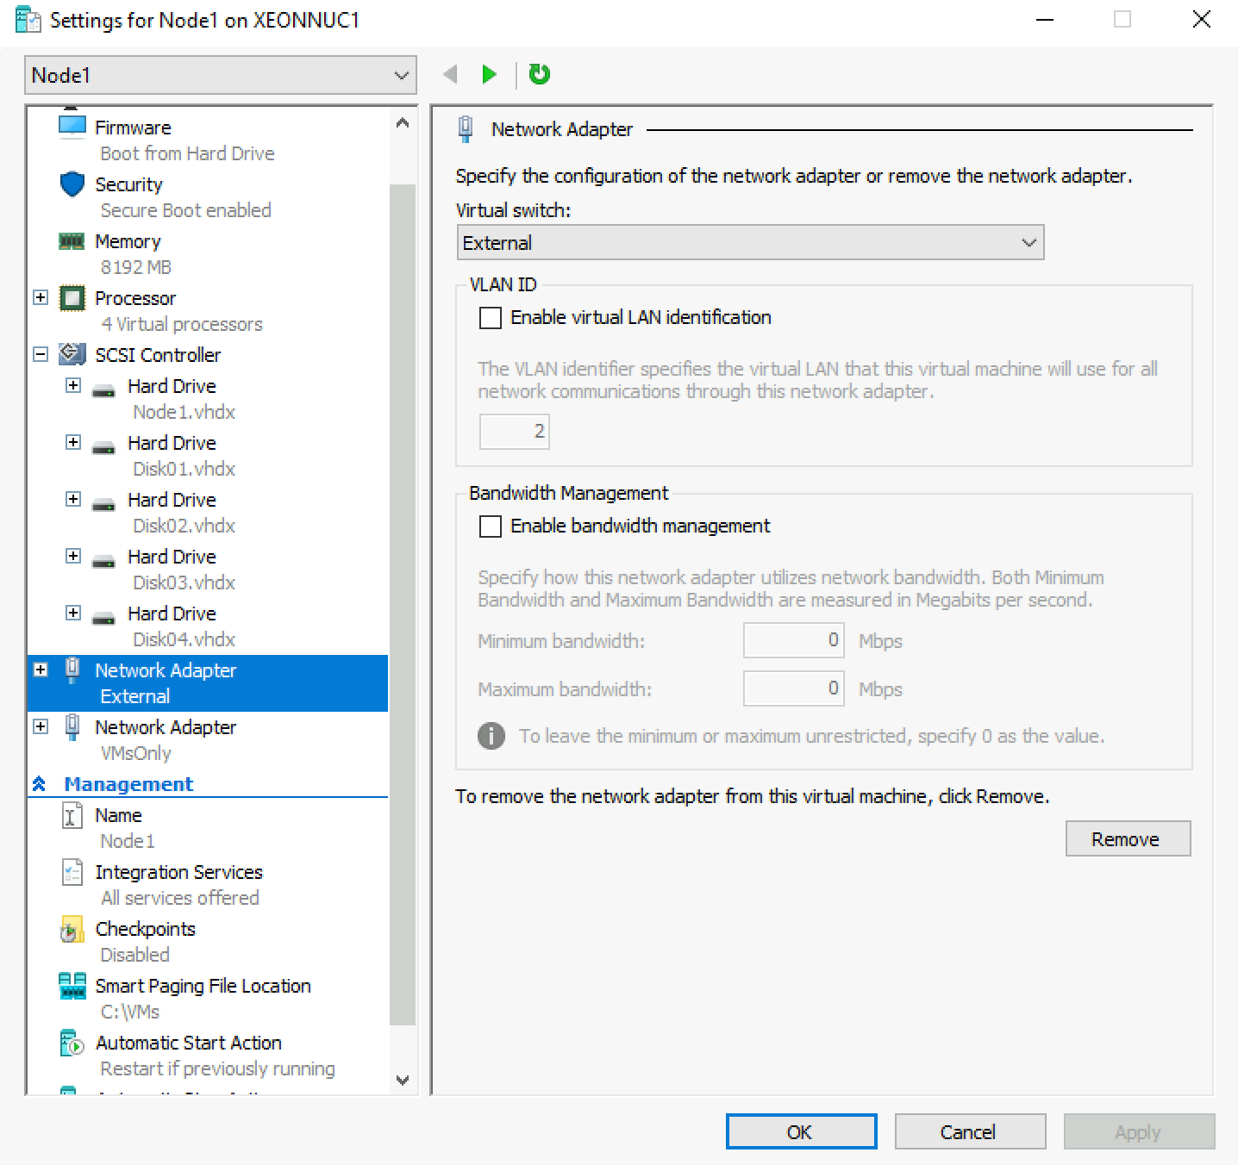Click the Processor icon
The width and height of the screenshot is (1238, 1165).
pyautogui.click(x=72, y=297)
